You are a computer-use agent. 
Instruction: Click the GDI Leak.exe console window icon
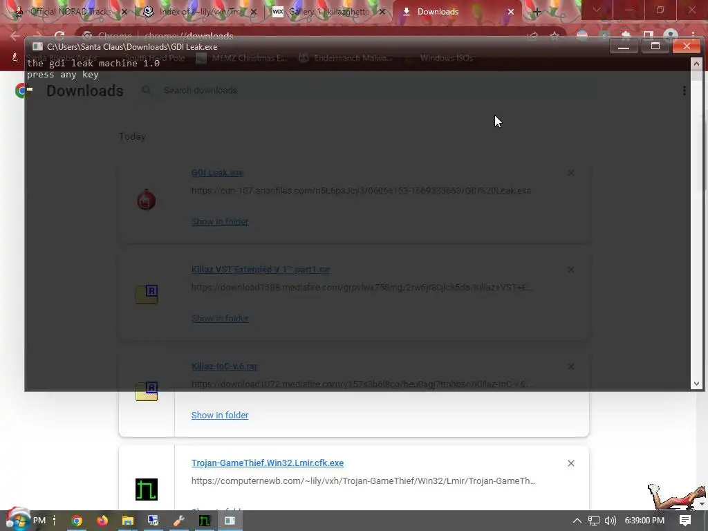[37, 46]
